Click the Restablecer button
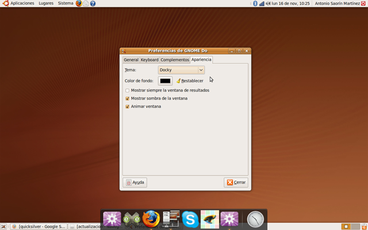The width and height of the screenshot is (368, 230). 190,81
